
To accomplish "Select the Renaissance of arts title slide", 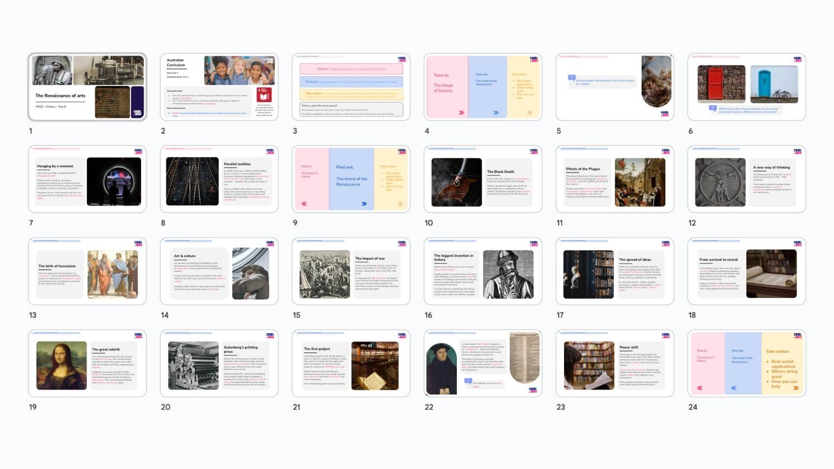I will [x=87, y=87].
